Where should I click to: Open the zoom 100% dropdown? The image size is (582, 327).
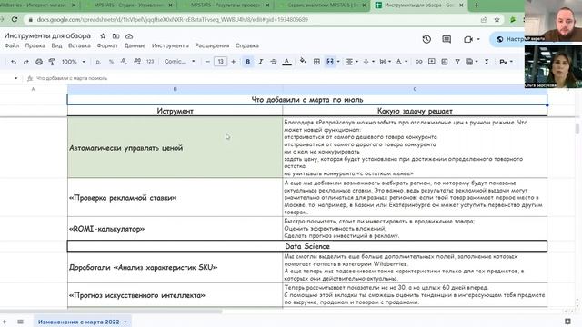point(74,62)
